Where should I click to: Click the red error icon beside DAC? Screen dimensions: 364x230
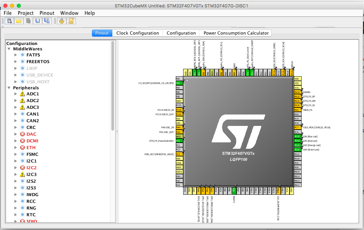(x=22, y=134)
